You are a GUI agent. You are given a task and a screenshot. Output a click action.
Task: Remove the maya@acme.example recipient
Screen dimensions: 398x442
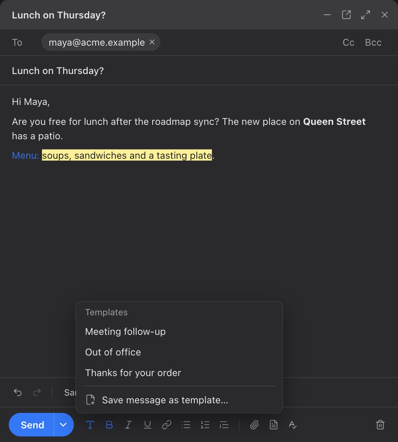(x=152, y=42)
